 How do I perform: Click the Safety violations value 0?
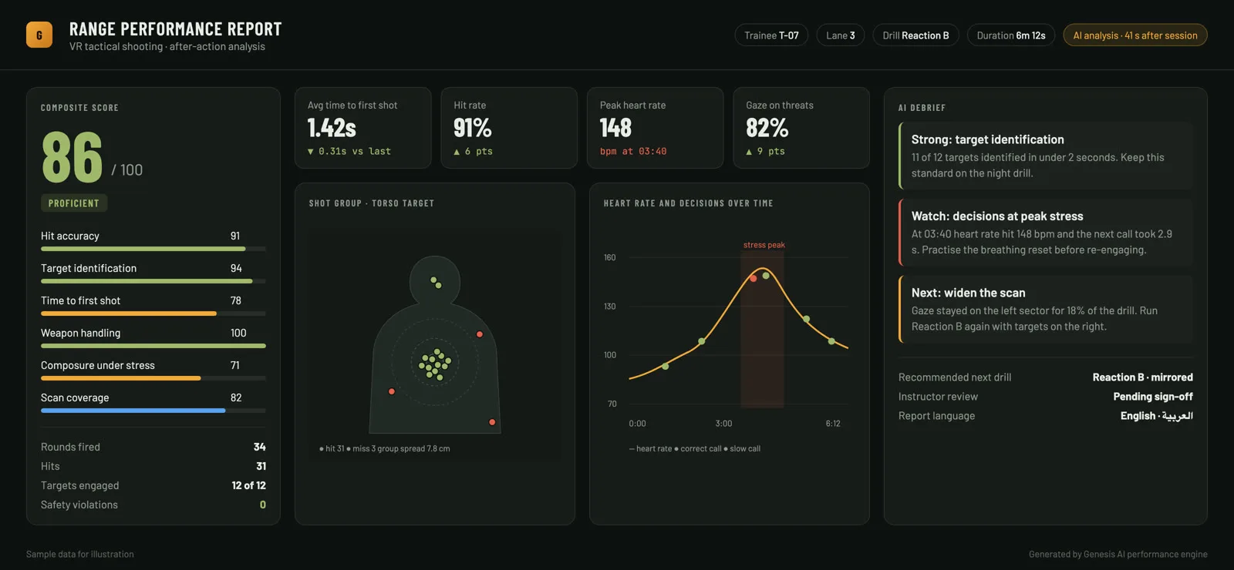click(263, 505)
